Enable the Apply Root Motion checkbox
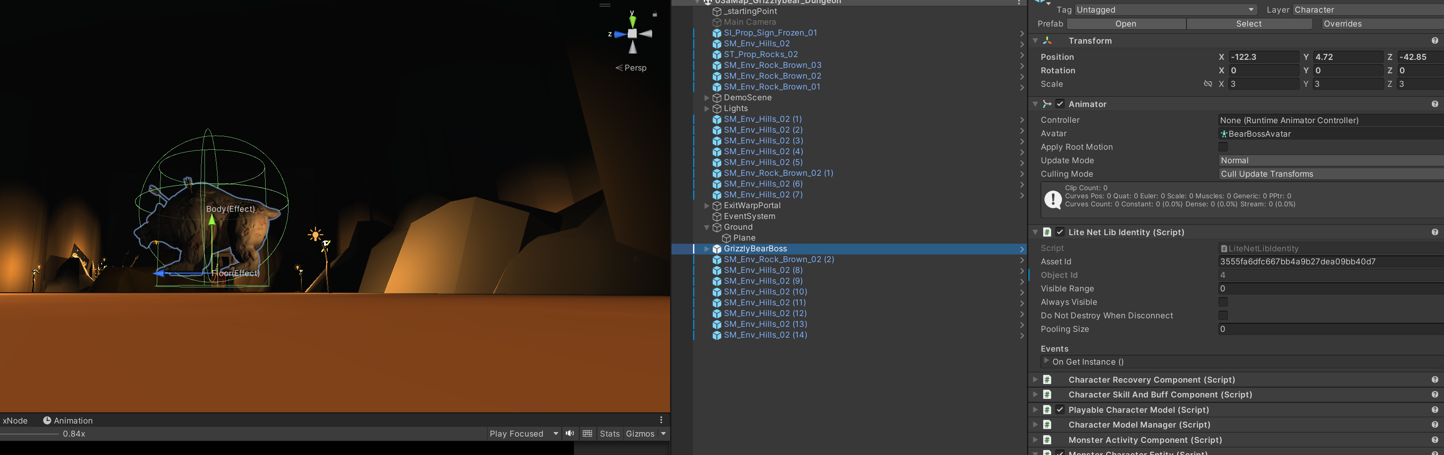This screenshot has width=1444, height=455. tap(1222, 147)
